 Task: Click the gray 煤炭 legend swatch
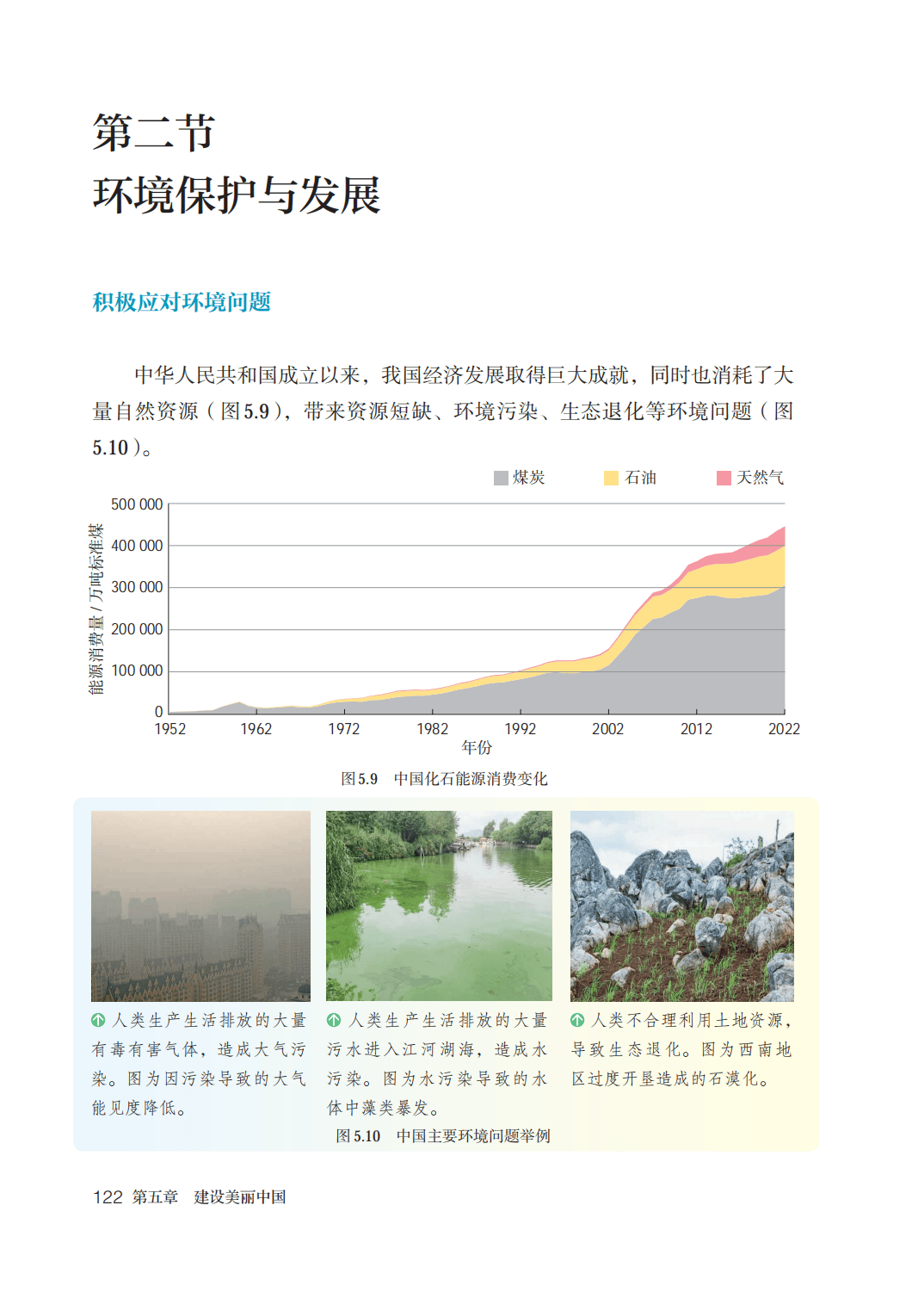(x=501, y=478)
